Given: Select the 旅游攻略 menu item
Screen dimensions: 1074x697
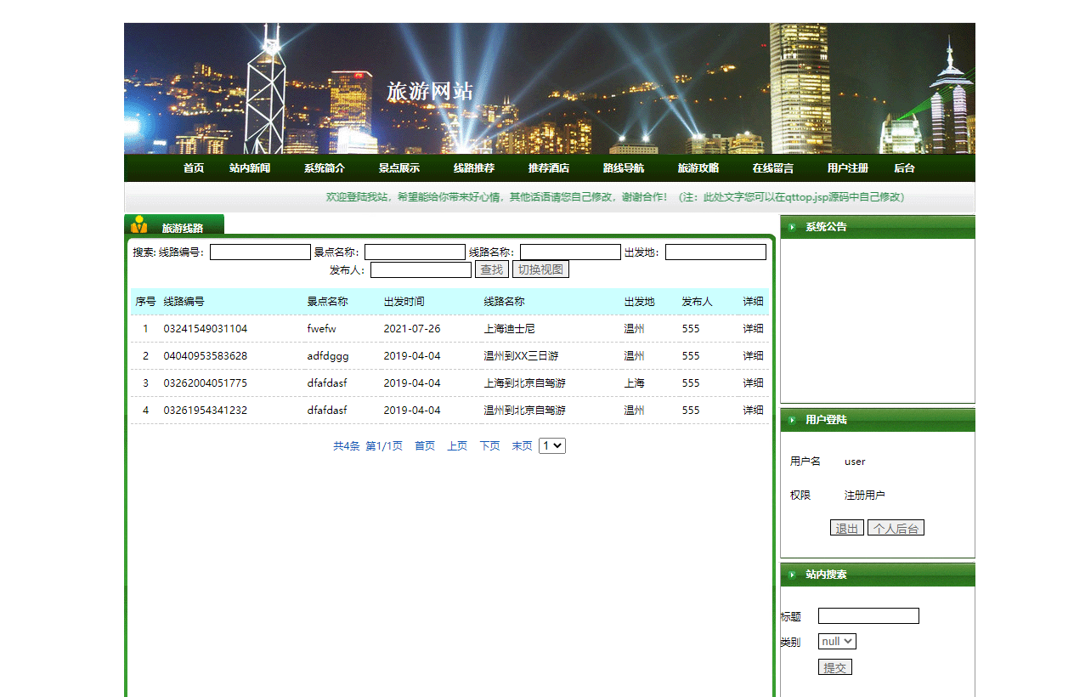Looking at the screenshot, I should [x=698, y=167].
